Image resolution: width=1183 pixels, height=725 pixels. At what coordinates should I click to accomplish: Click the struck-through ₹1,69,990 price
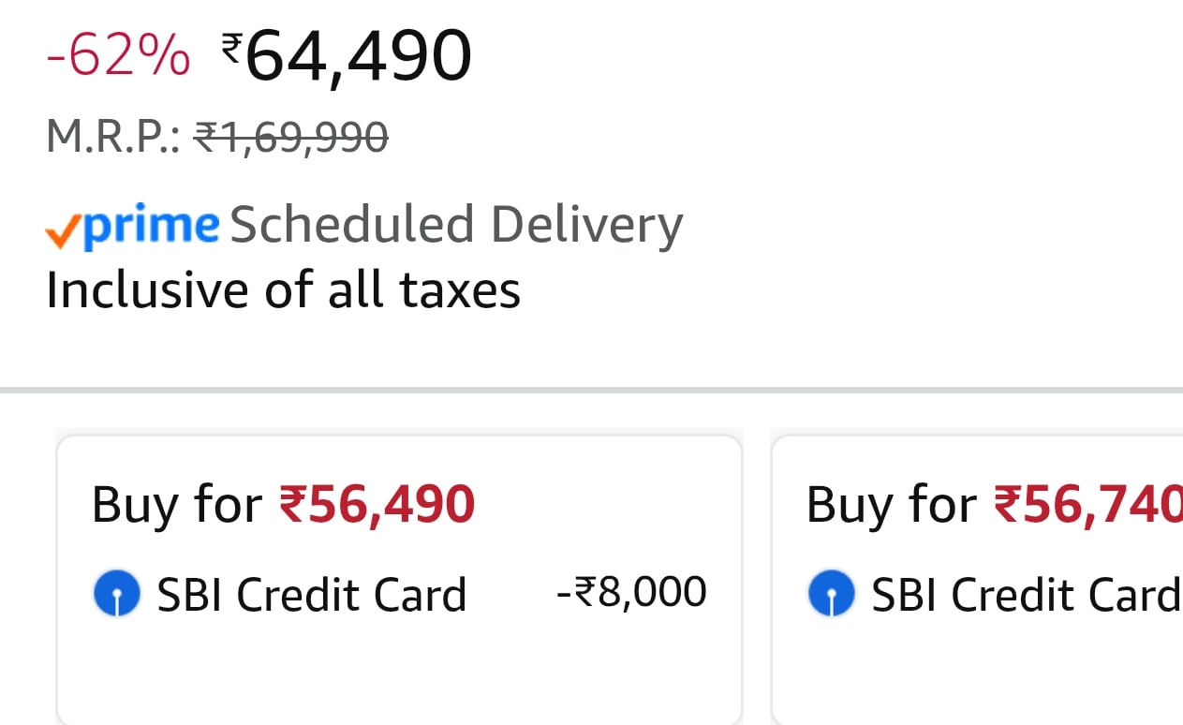[x=290, y=139]
